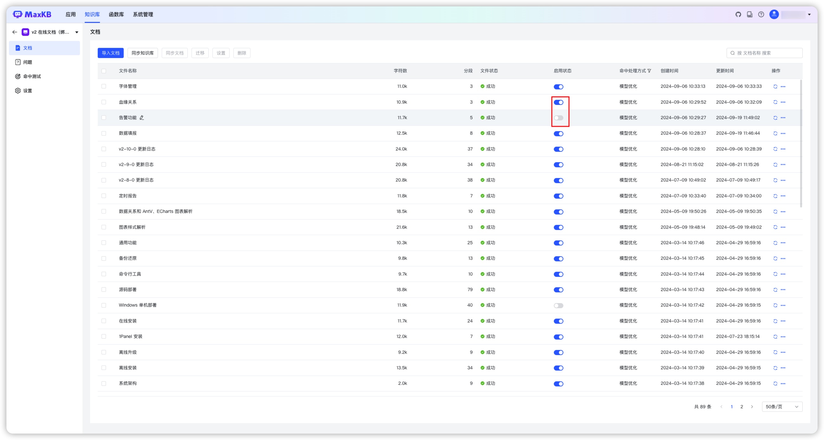824x440 pixels.
Task: Click the 同步知识库 button
Action: 142,53
